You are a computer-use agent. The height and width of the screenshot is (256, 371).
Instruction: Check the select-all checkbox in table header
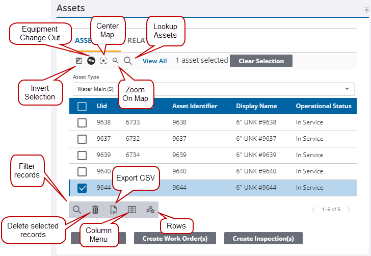pyautogui.click(x=82, y=106)
